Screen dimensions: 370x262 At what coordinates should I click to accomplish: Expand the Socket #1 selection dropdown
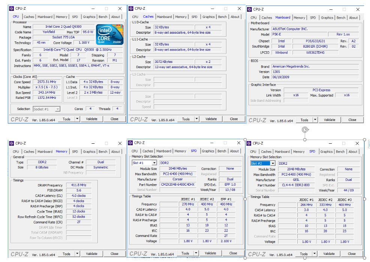tap(58, 109)
